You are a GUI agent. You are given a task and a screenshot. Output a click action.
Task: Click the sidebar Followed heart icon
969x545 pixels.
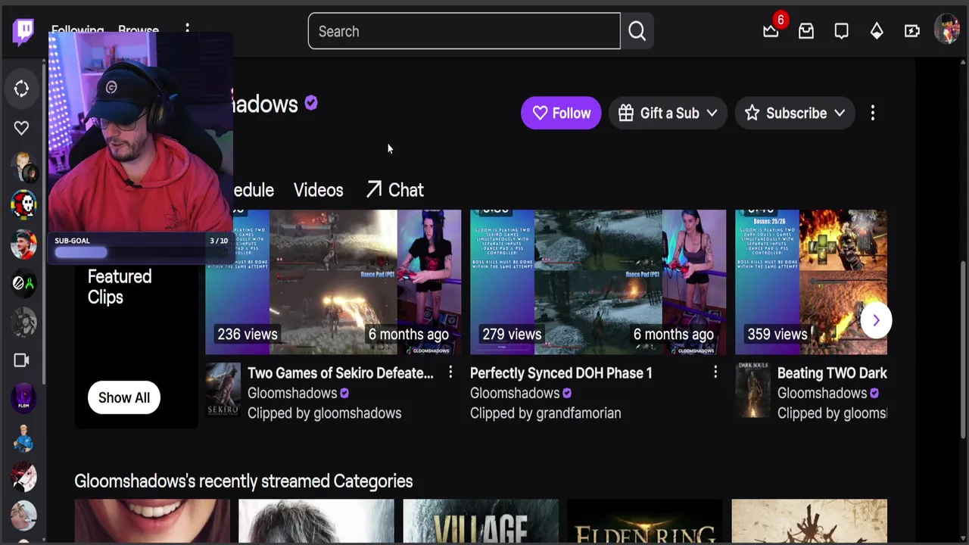click(21, 128)
